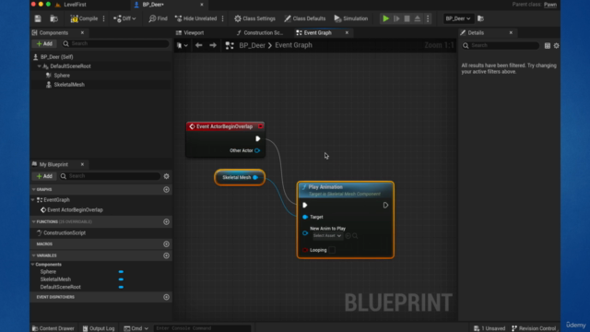This screenshot has height=332, width=590.
Task: Toggle Hide Unrelated nodes
Action: pos(196,18)
